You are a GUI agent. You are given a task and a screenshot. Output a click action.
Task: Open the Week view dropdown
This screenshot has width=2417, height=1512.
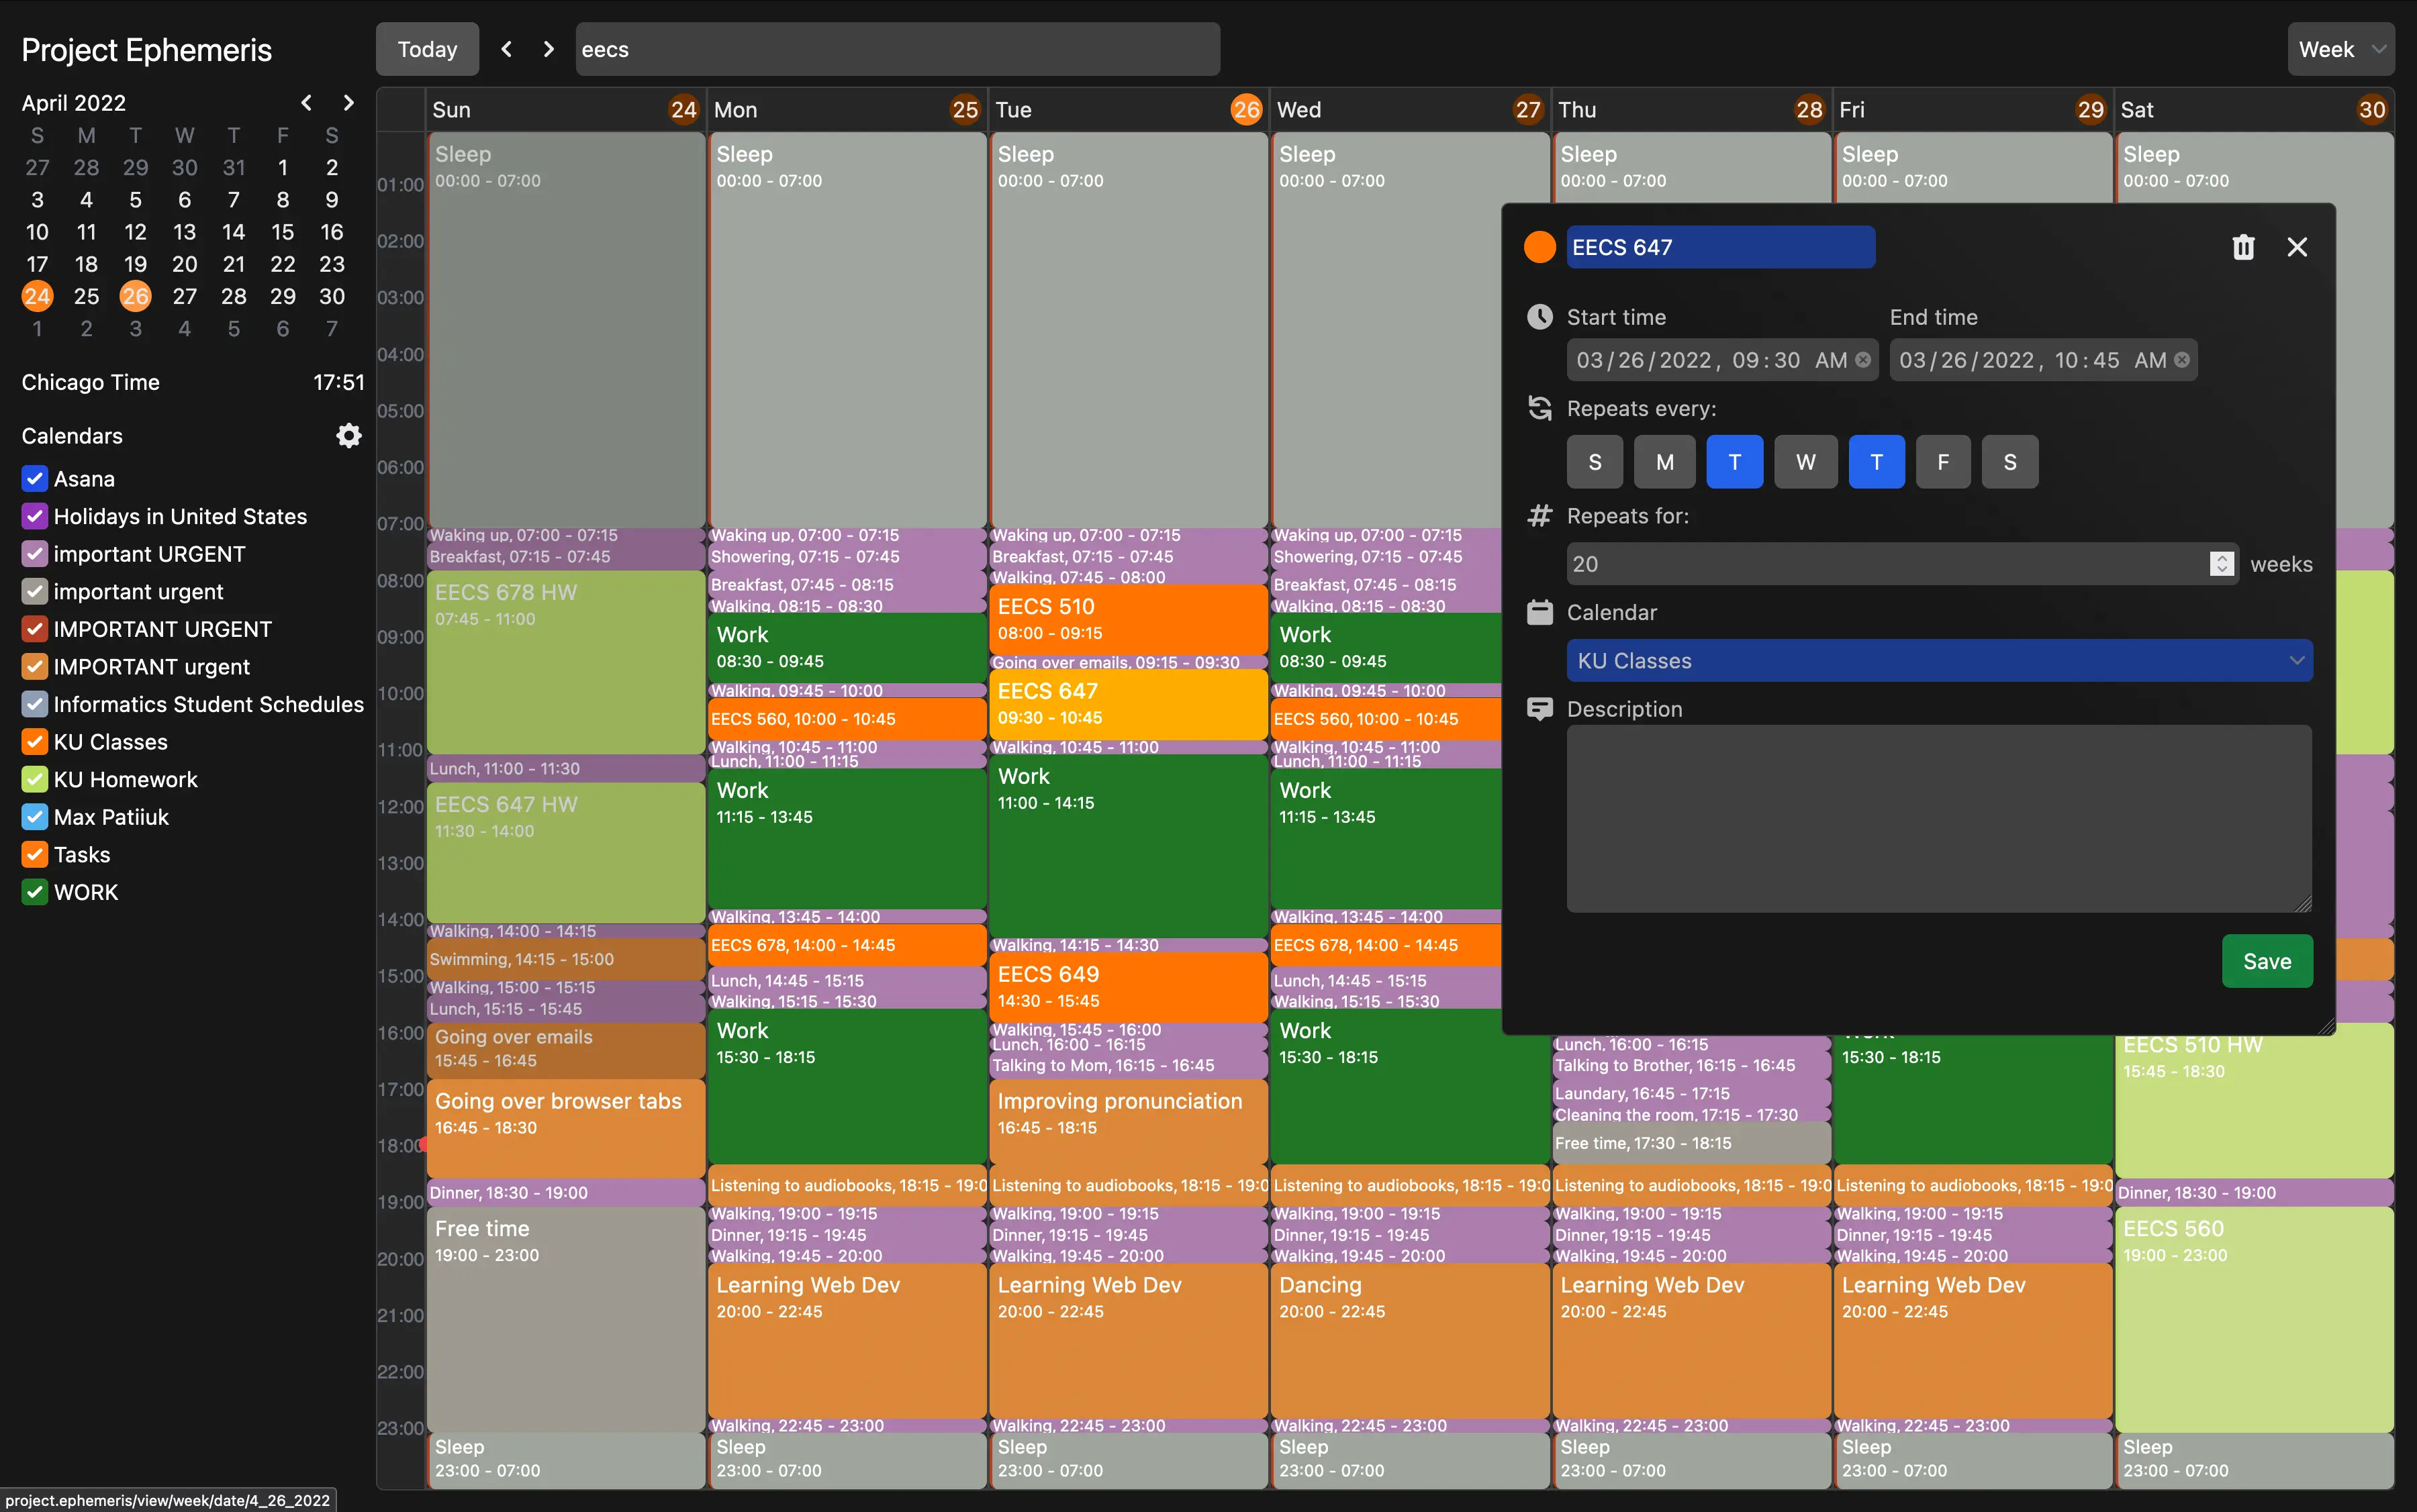2340,49
